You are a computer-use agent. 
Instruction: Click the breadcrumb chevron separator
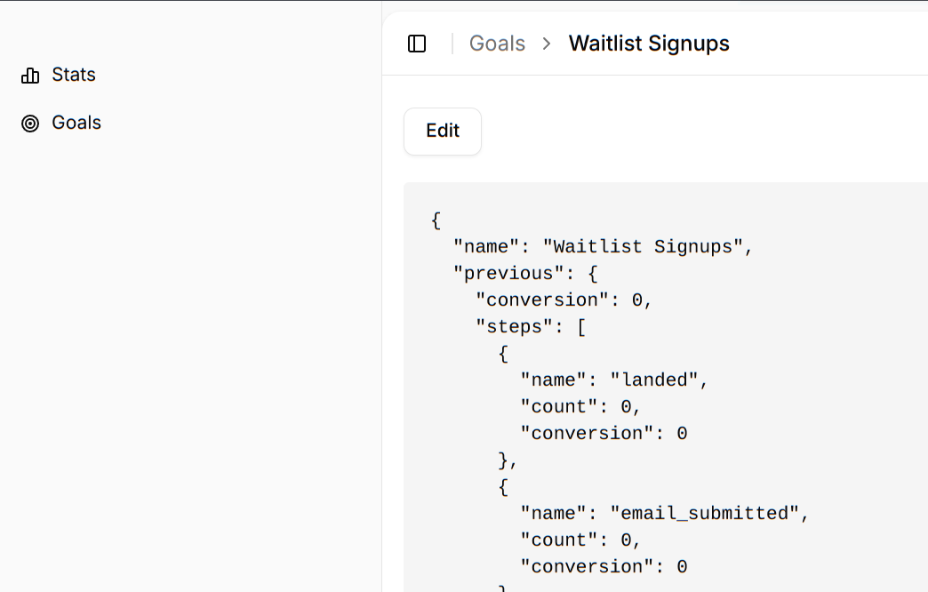tap(547, 44)
